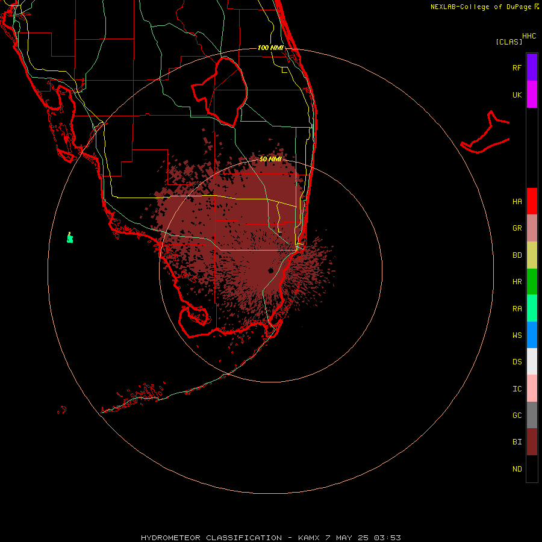Click the ND legend label

point(517,469)
